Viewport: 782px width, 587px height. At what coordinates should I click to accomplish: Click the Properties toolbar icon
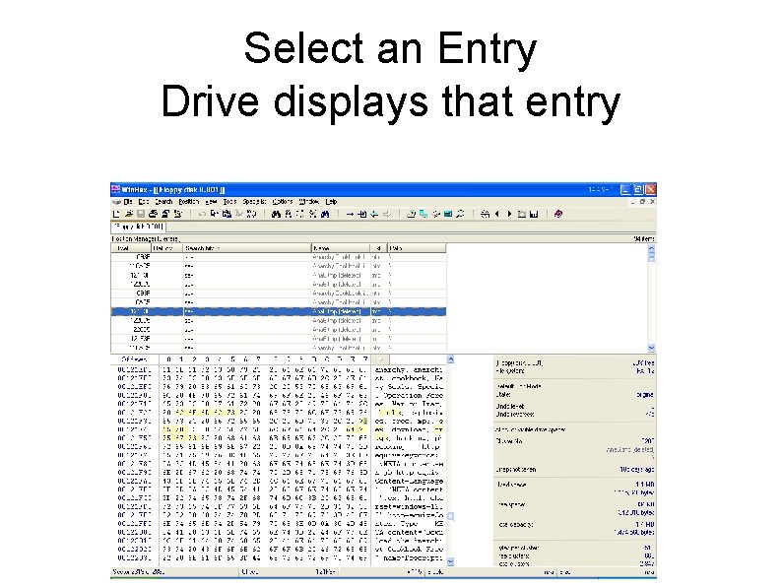click(x=165, y=214)
